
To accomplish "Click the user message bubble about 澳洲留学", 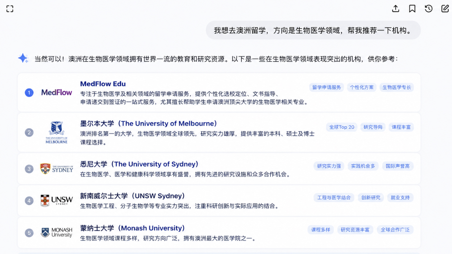I will tap(313, 30).
